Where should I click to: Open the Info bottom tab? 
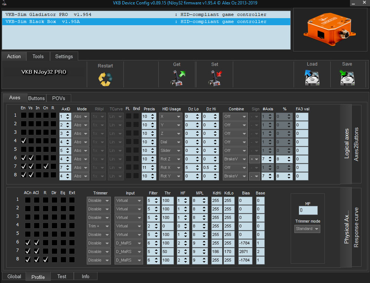coord(85,276)
